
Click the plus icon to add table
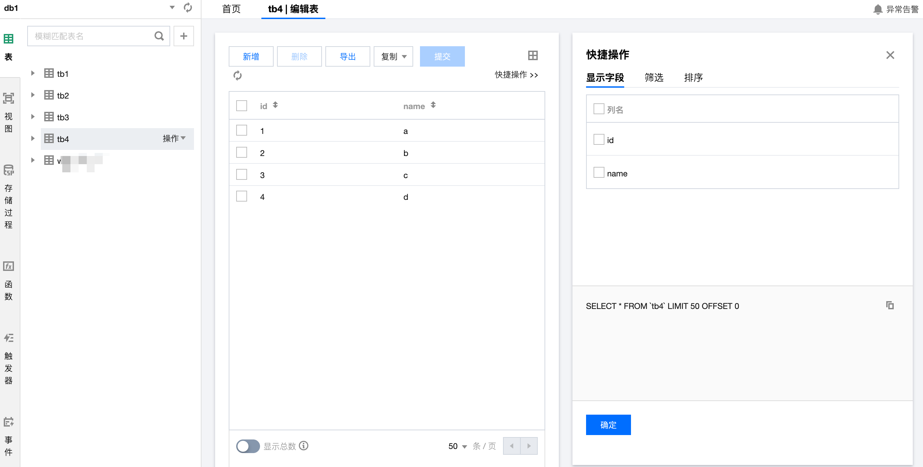pos(183,36)
